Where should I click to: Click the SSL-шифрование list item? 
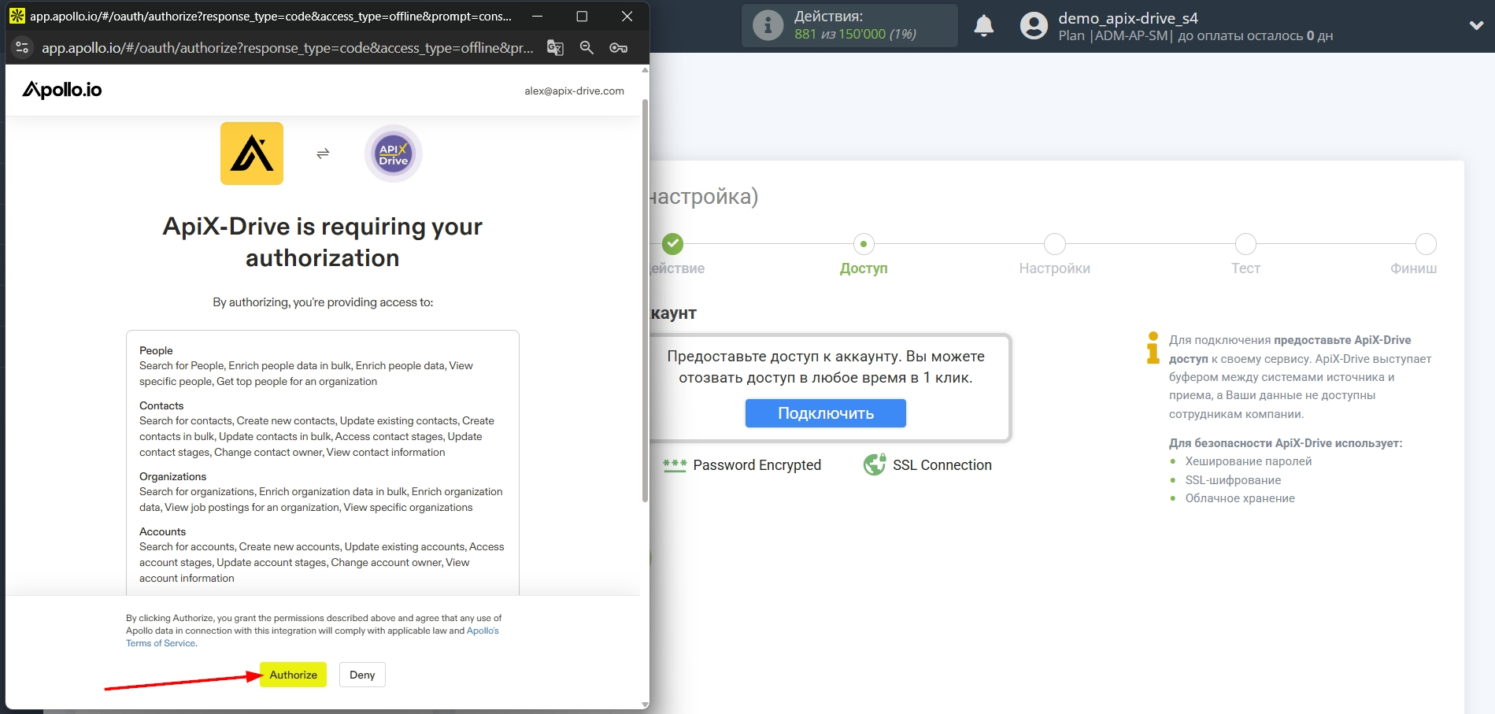point(1233,480)
